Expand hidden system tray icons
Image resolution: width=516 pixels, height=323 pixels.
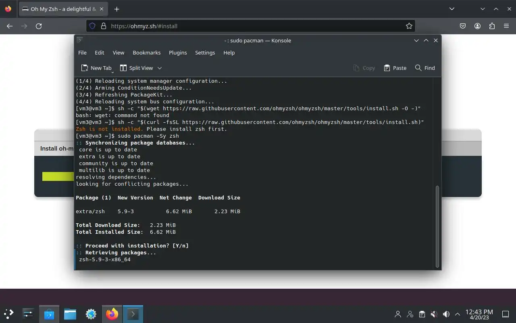[458, 314]
